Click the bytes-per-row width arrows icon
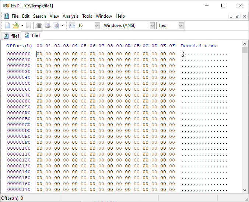The width and height of the screenshot is (249, 202). tap(72, 25)
